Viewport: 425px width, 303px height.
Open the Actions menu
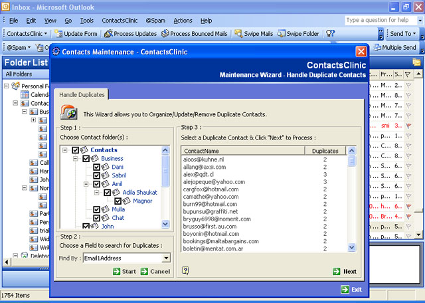click(183, 21)
